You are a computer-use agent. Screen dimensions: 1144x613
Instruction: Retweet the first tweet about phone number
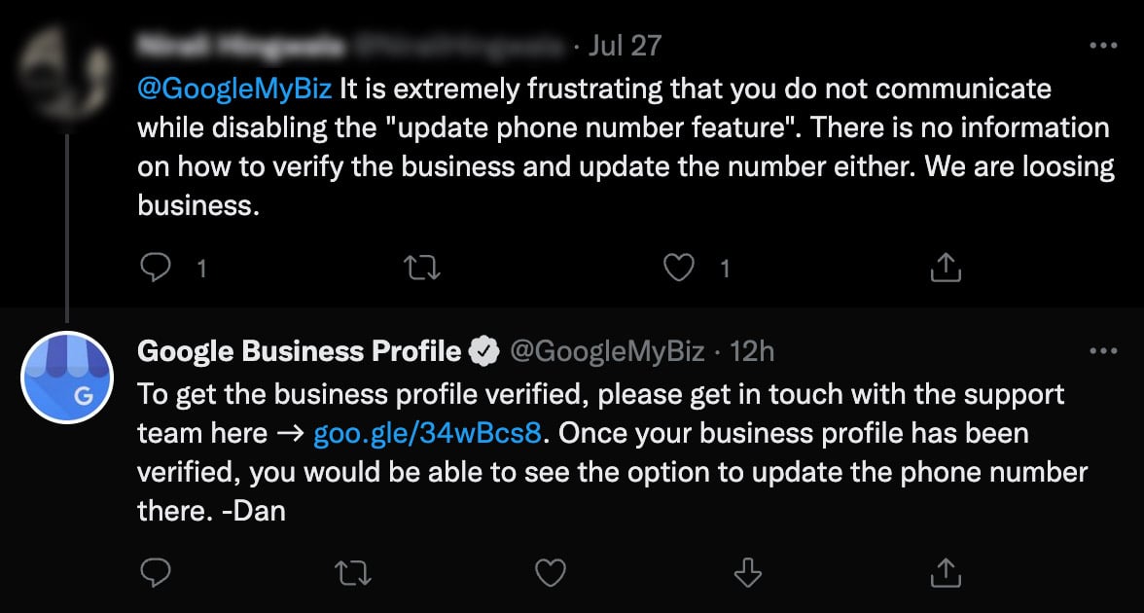(x=421, y=268)
